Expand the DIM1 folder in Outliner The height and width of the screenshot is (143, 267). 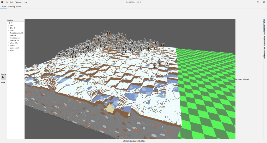[x=8, y=30]
